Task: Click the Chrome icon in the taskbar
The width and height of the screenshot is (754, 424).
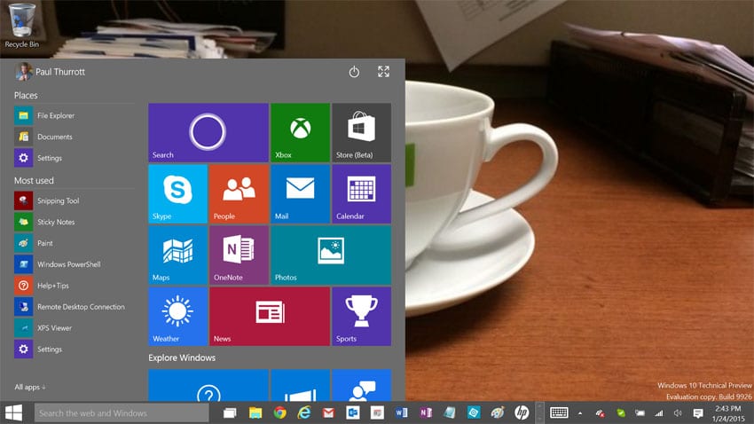Action: [279, 412]
